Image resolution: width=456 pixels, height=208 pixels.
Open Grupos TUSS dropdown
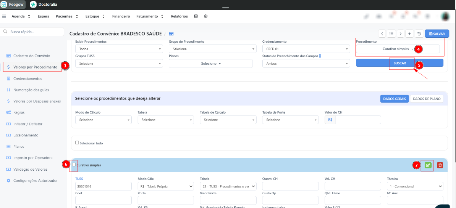(119, 64)
